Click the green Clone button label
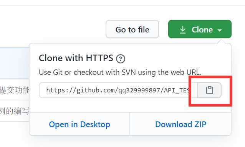The height and width of the screenshot is (147, 245). [202, 30]
